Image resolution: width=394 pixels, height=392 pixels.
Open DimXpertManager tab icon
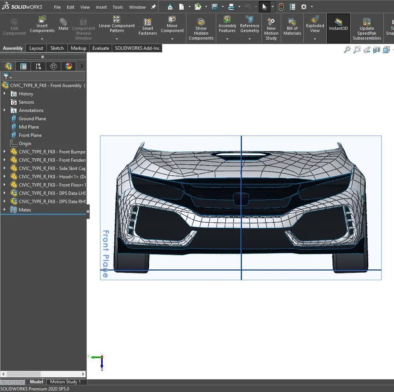coord(54,66)
